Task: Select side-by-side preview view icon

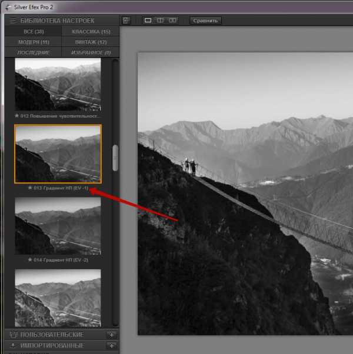Action: [172, 21]
